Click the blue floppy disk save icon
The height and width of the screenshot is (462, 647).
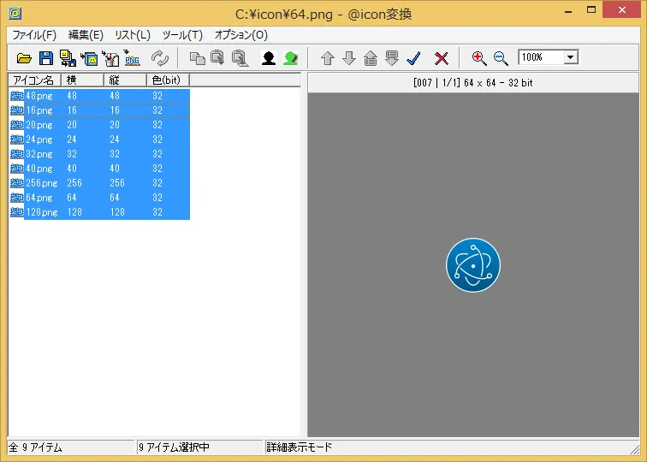[x=46, y=58]
